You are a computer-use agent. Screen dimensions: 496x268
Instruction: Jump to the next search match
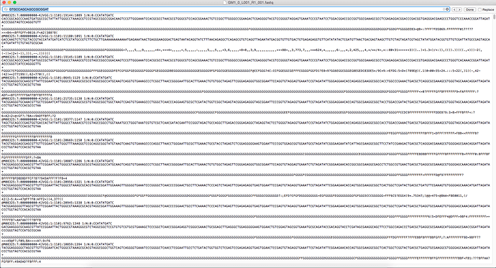[459, 9]
